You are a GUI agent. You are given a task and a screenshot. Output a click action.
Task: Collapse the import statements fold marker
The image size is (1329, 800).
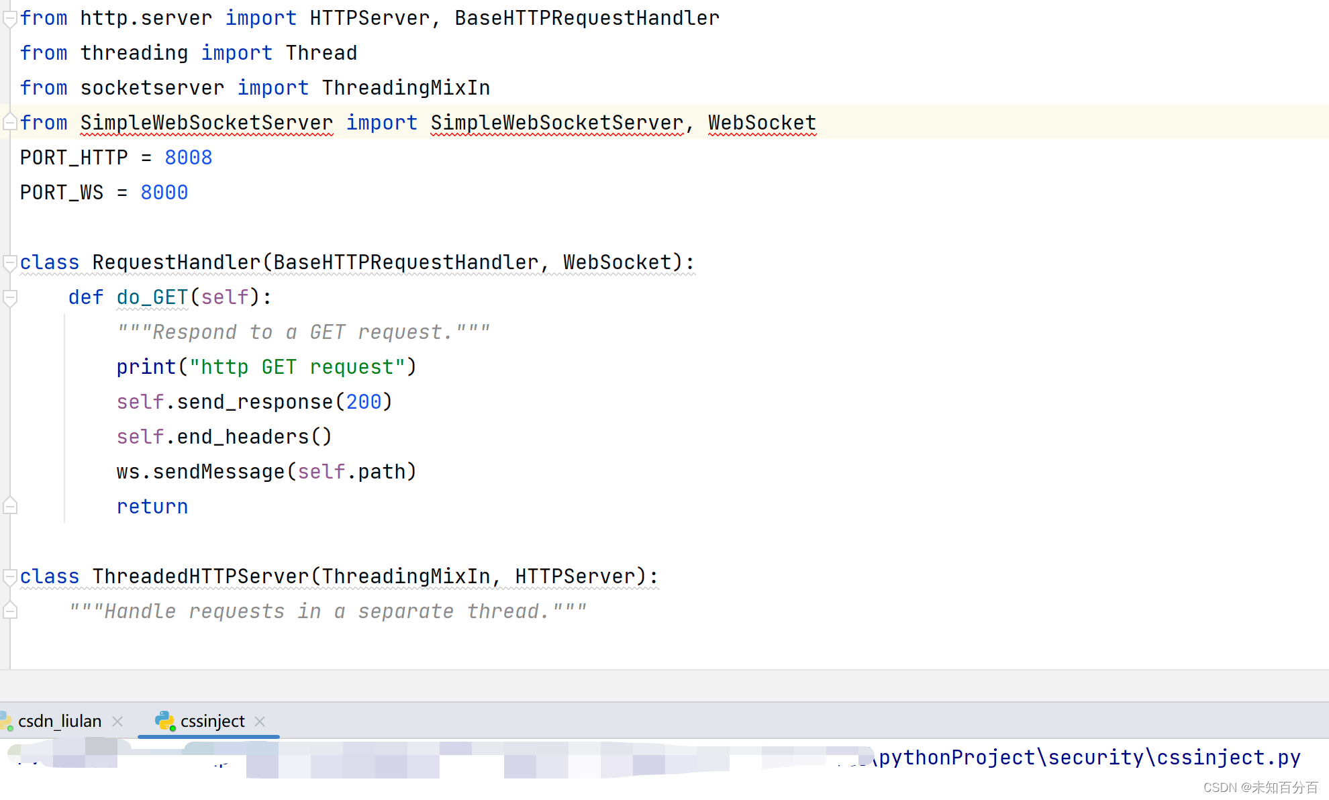(x=9, y=19)
